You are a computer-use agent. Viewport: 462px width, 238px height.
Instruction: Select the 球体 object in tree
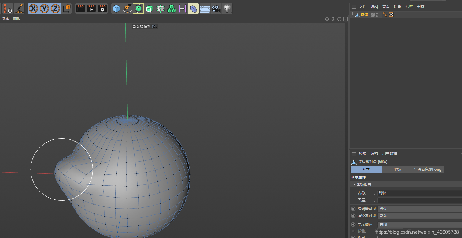coord(364,15)
